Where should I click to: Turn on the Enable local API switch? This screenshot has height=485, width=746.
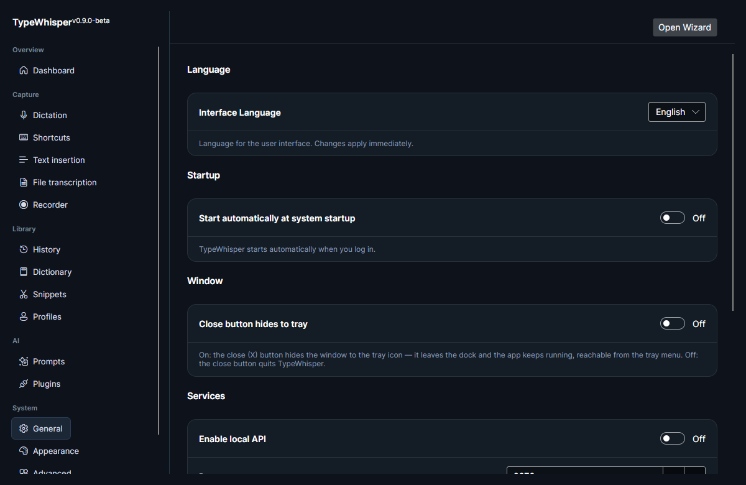pos(673,438)
